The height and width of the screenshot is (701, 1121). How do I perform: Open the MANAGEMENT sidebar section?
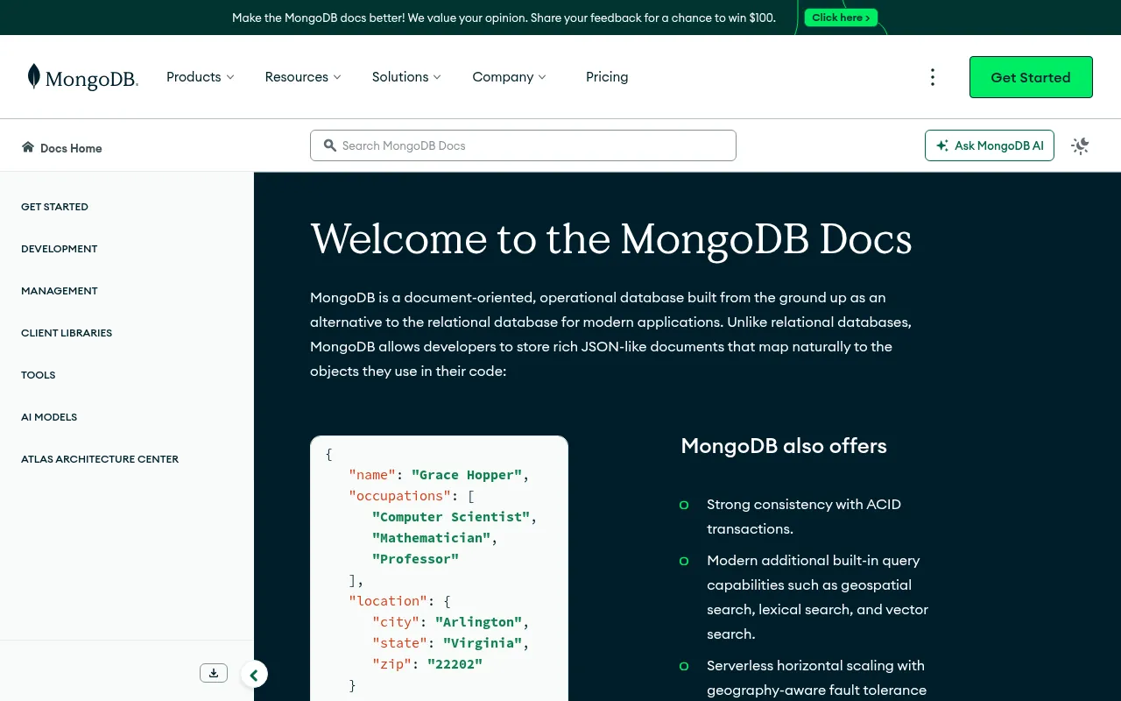click(x=60, y=291)
